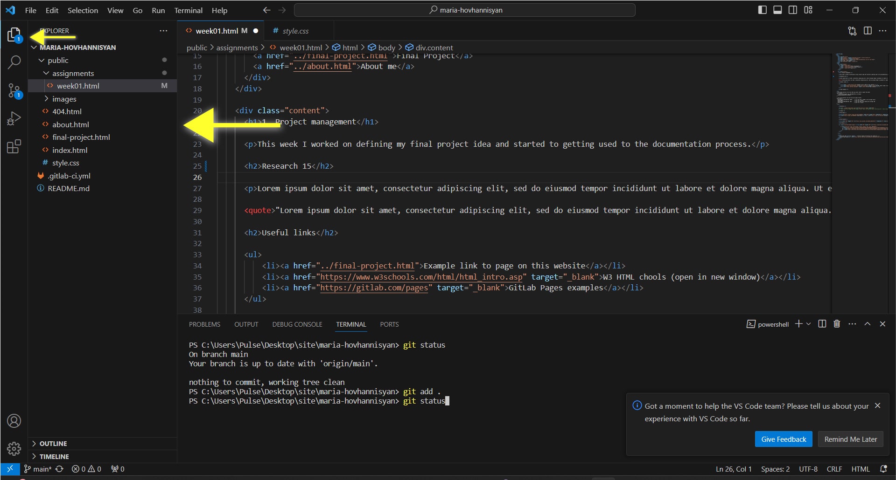Open the Accounts menu icon
The image size is (896, 480).
14,421
